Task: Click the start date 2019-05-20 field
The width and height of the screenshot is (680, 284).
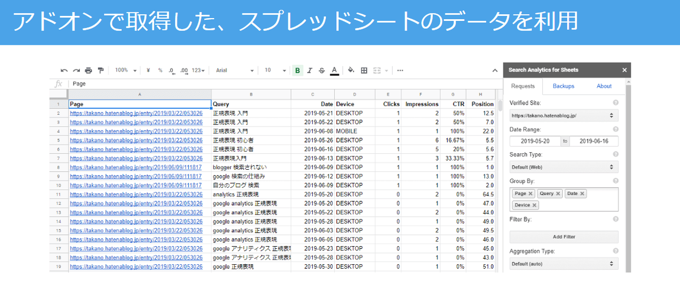Action: 534,141
